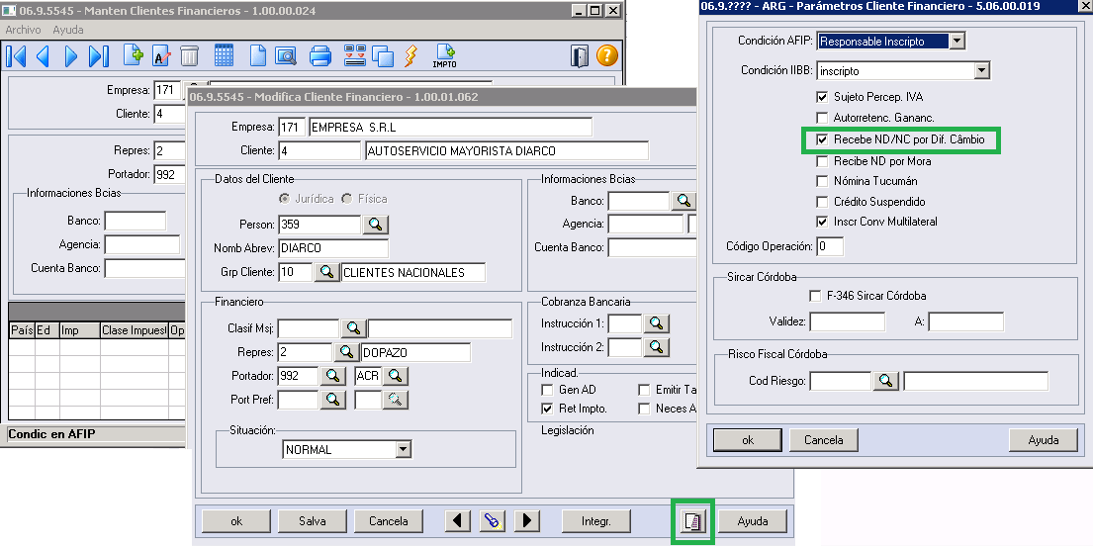Click the magnifier lookup beside Repres field
This screenshot has height=549, width=1093.
tap(346, 352)
